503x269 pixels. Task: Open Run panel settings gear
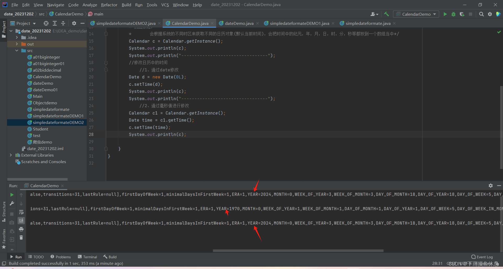pos(491,186)
